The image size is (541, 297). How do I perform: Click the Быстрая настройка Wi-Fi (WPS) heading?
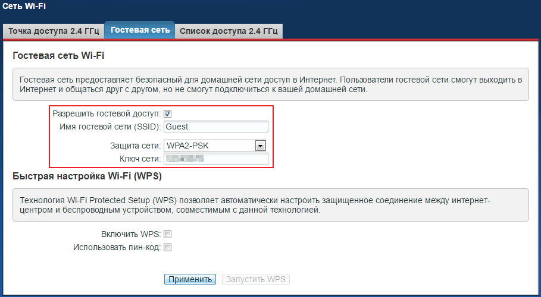point(87,176)
